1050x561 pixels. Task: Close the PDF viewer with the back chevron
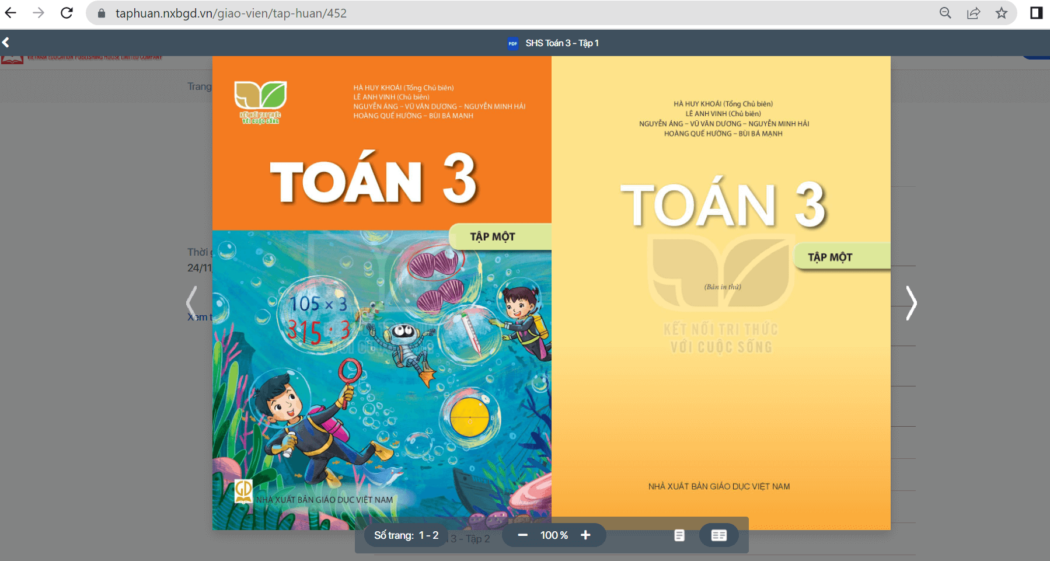point(6,42)
